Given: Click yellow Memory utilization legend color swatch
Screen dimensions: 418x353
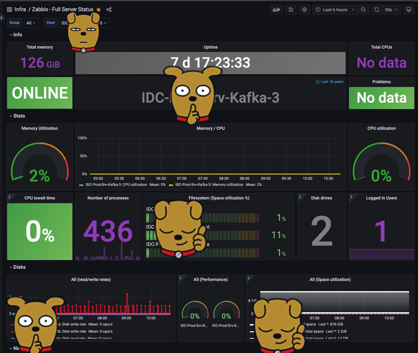Looking at the screenshot, I should 171,185.
